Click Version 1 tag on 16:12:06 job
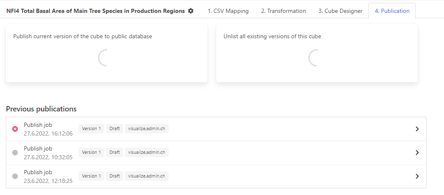444x195 pixels. click(91, 129)
